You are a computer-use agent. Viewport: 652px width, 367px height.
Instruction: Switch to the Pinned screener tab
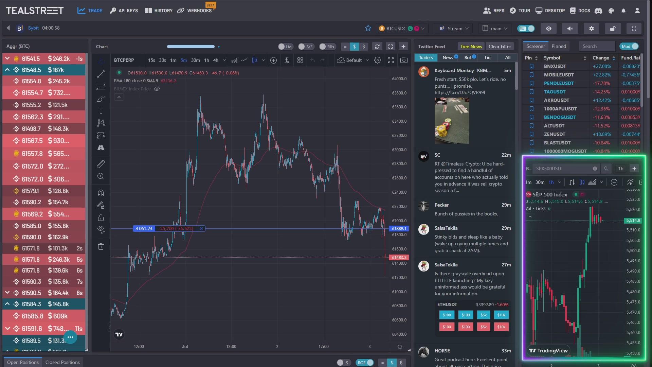point(559,46)
